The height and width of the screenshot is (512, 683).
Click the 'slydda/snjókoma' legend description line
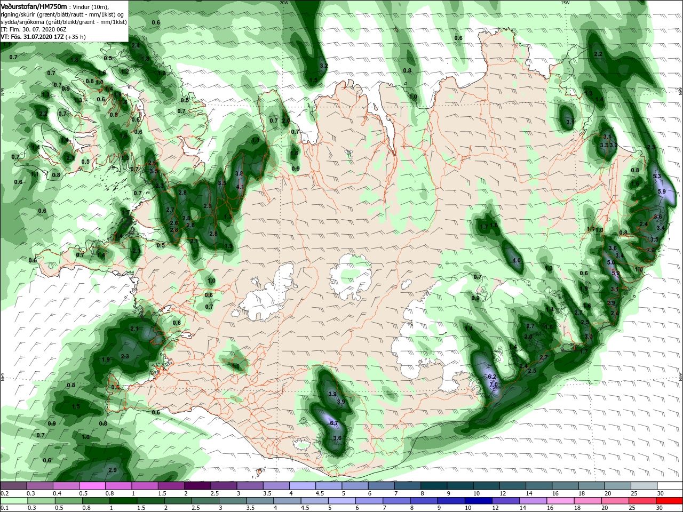62,21
